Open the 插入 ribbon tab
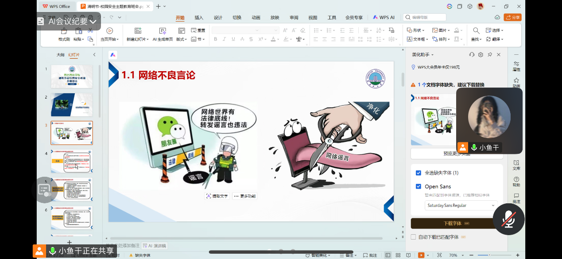The image size is (562, 259). (199, 18)
